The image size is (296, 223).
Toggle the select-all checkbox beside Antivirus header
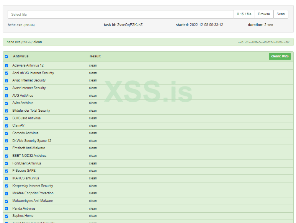tap(7, 56)
